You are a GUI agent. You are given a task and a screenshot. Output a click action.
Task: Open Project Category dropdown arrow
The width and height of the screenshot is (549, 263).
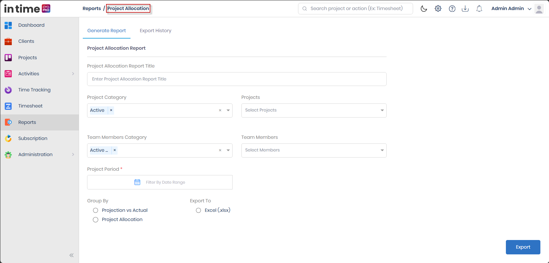[228, 110]
